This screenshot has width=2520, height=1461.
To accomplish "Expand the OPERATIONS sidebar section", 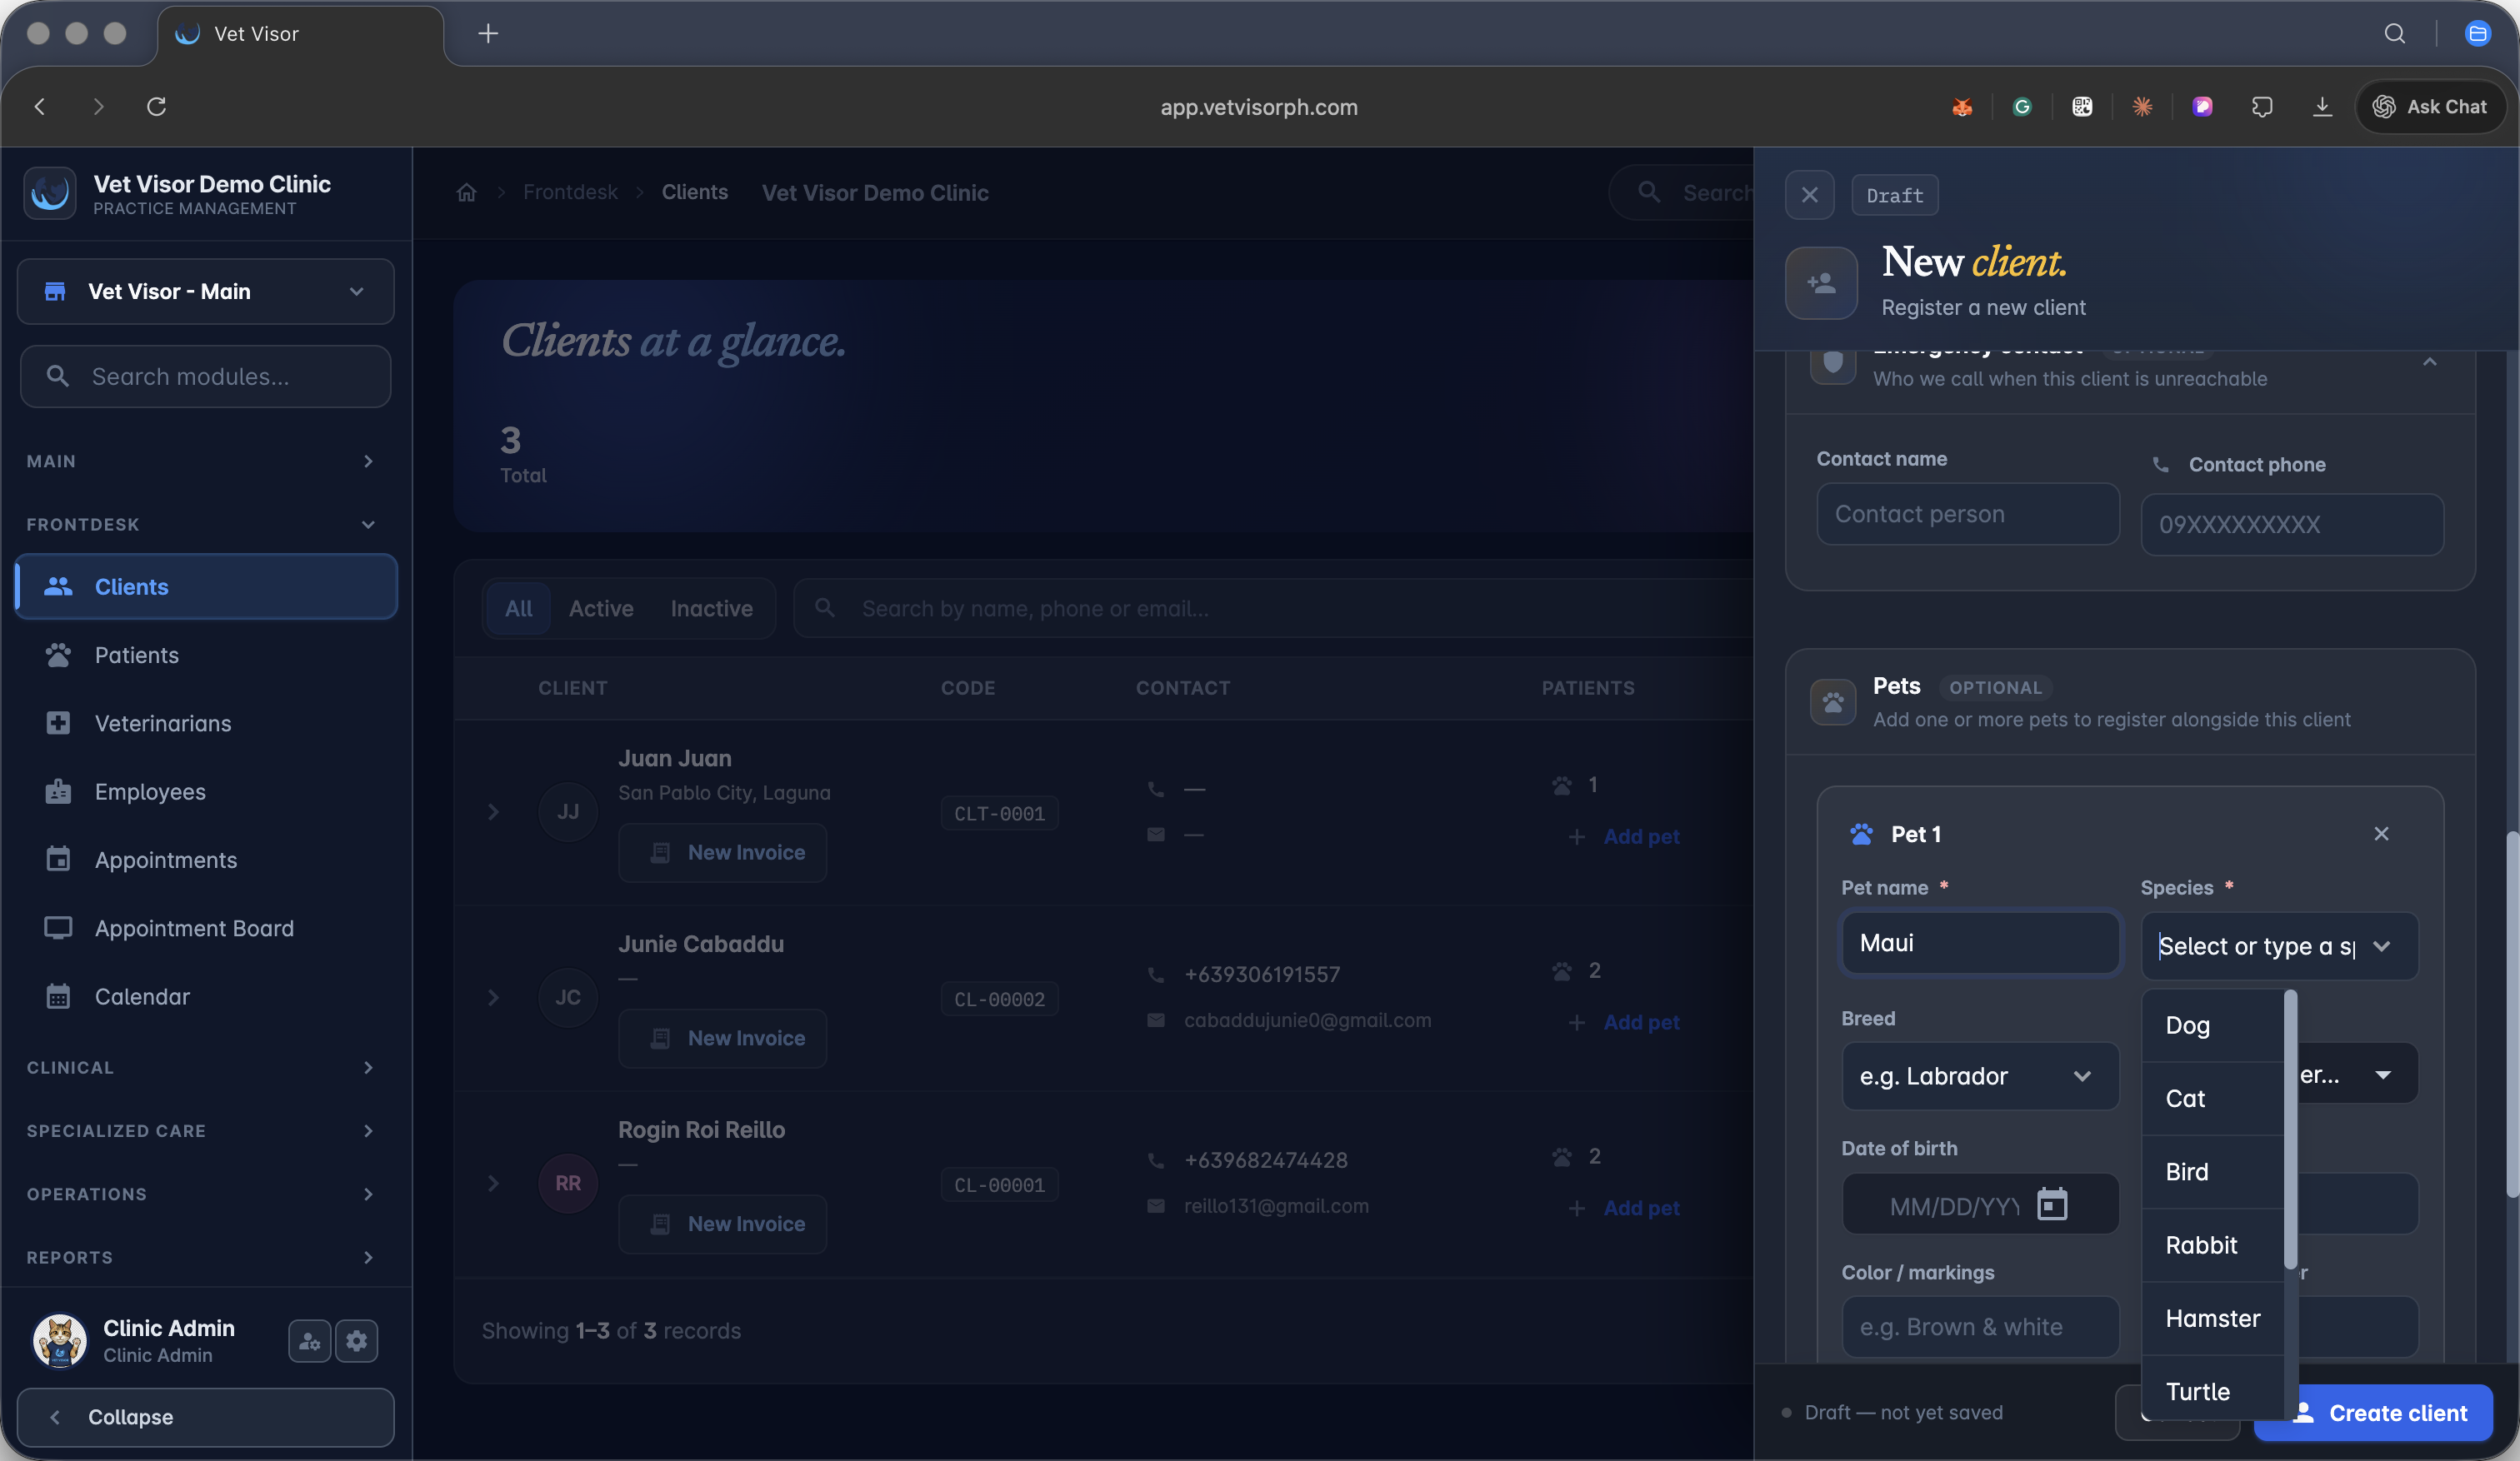I will click(x=202, y=1194).
